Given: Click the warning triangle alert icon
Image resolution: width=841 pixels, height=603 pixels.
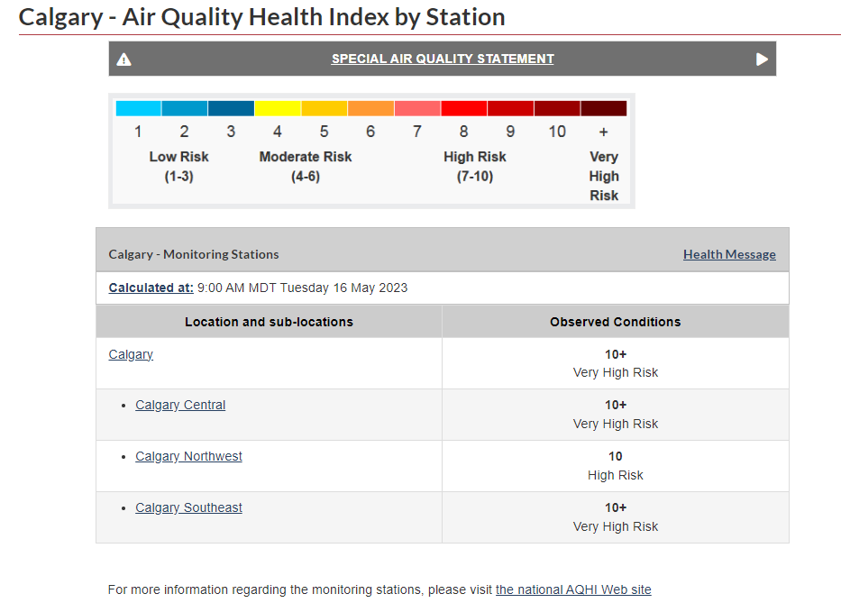Looking at the screenshot, I should click(124, 59).
